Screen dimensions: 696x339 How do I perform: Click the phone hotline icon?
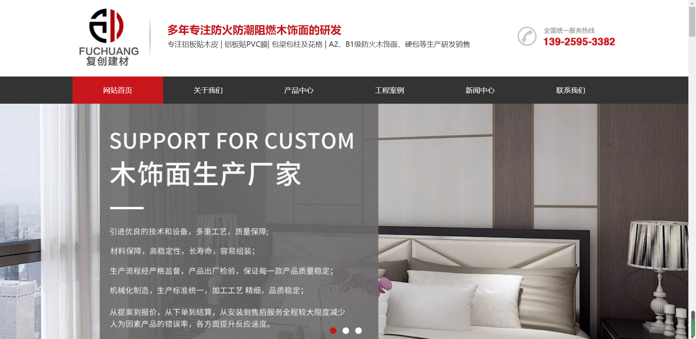coord(527,36)
